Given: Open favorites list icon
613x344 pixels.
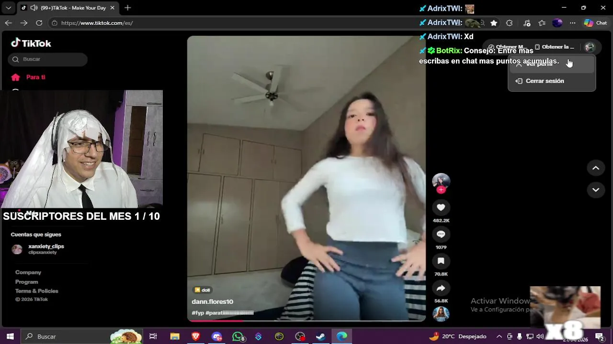Looking at the screenshot, I should (x=542, y=23).
